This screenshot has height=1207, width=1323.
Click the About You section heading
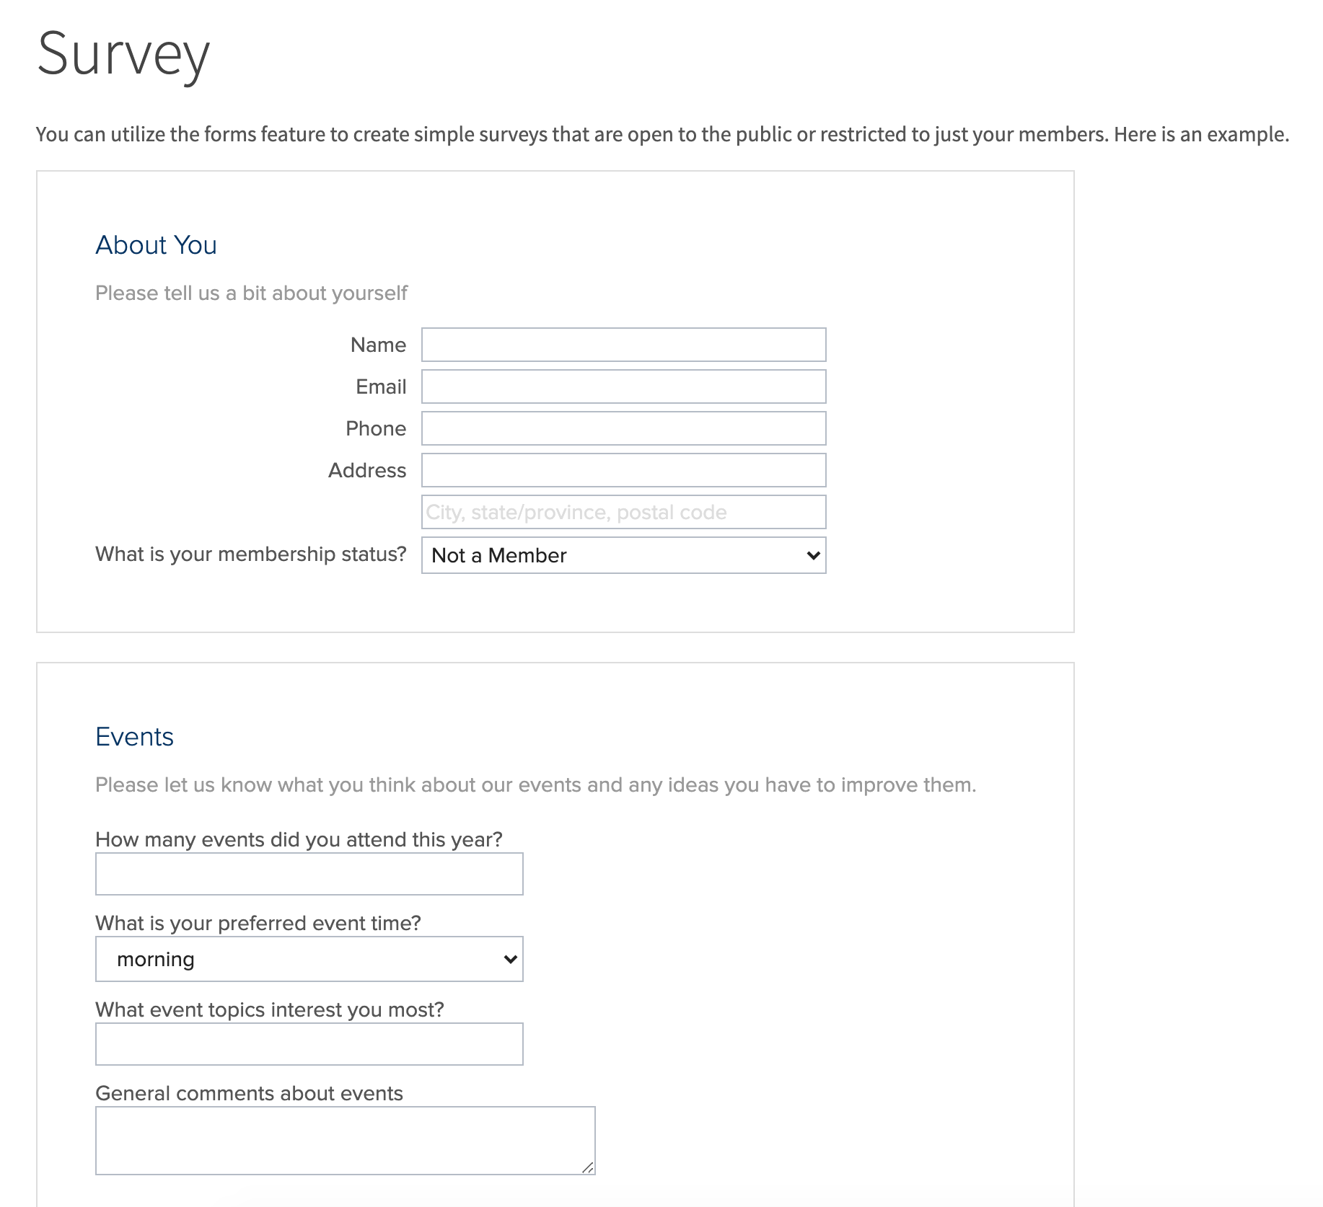156,245
